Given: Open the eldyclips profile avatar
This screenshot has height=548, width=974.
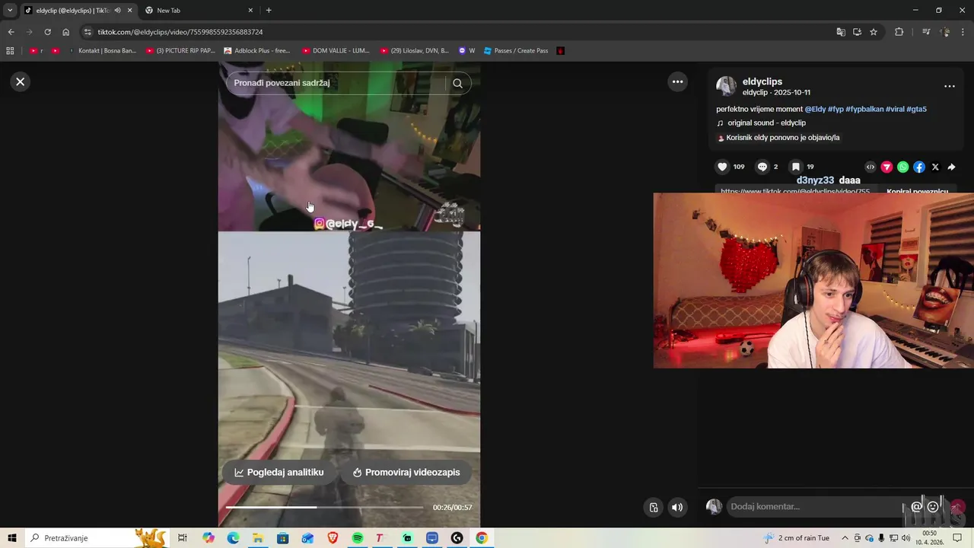Looking at the screenshot, I should point(726,86).
